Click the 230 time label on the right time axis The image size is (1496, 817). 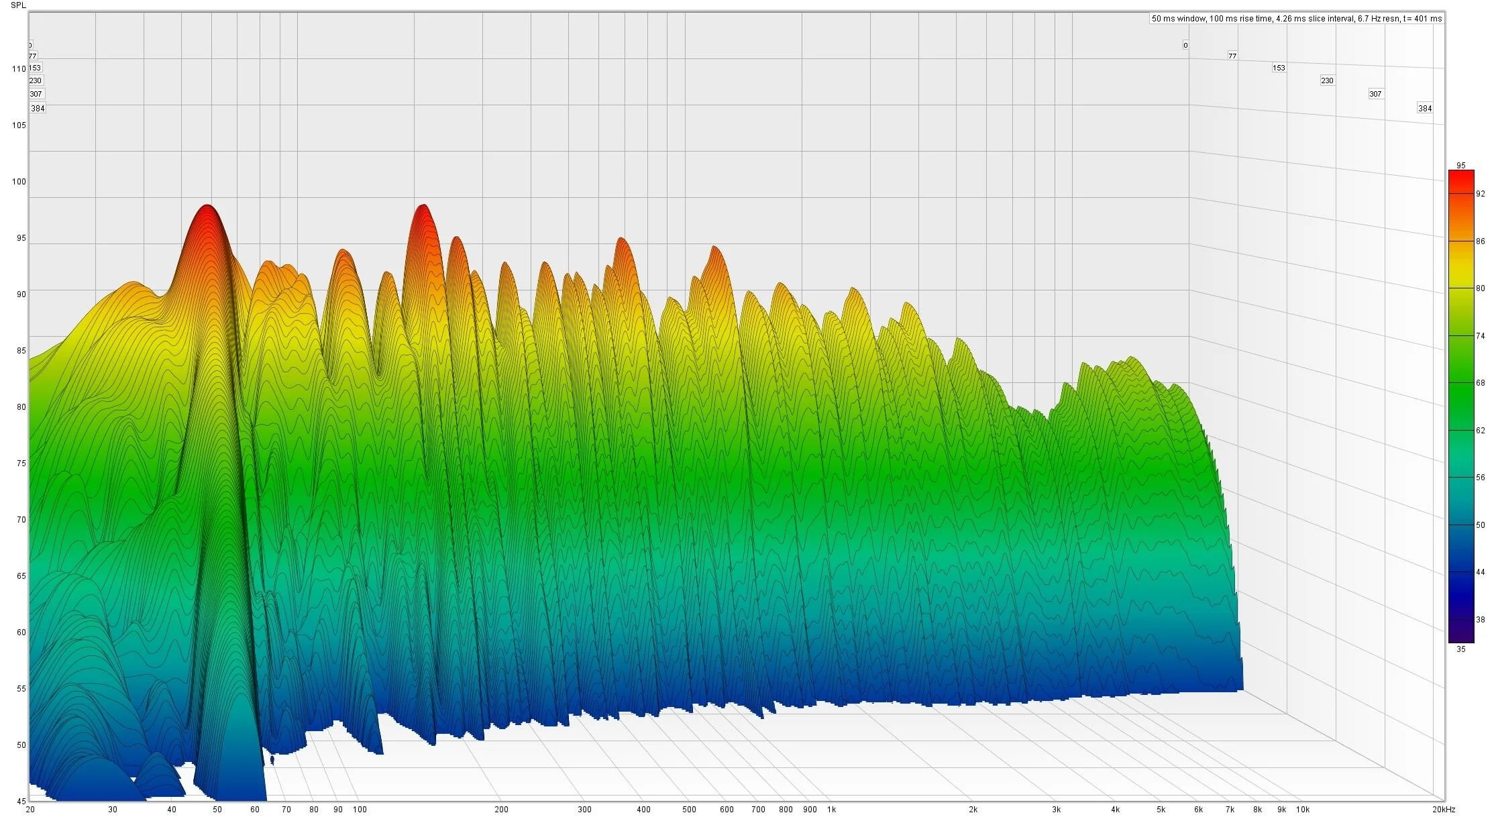pos(1327,80)
